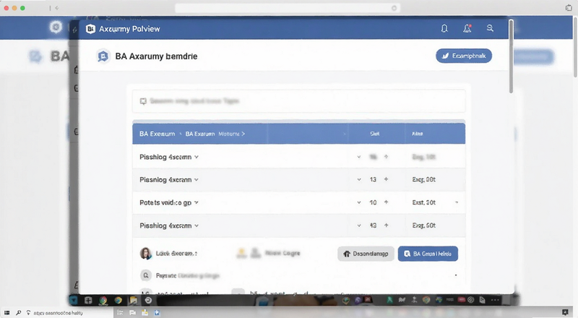This screenshot has height=318, width=578.
Task: Click the search magnifier in the header
Action: [x=490, y=28]
